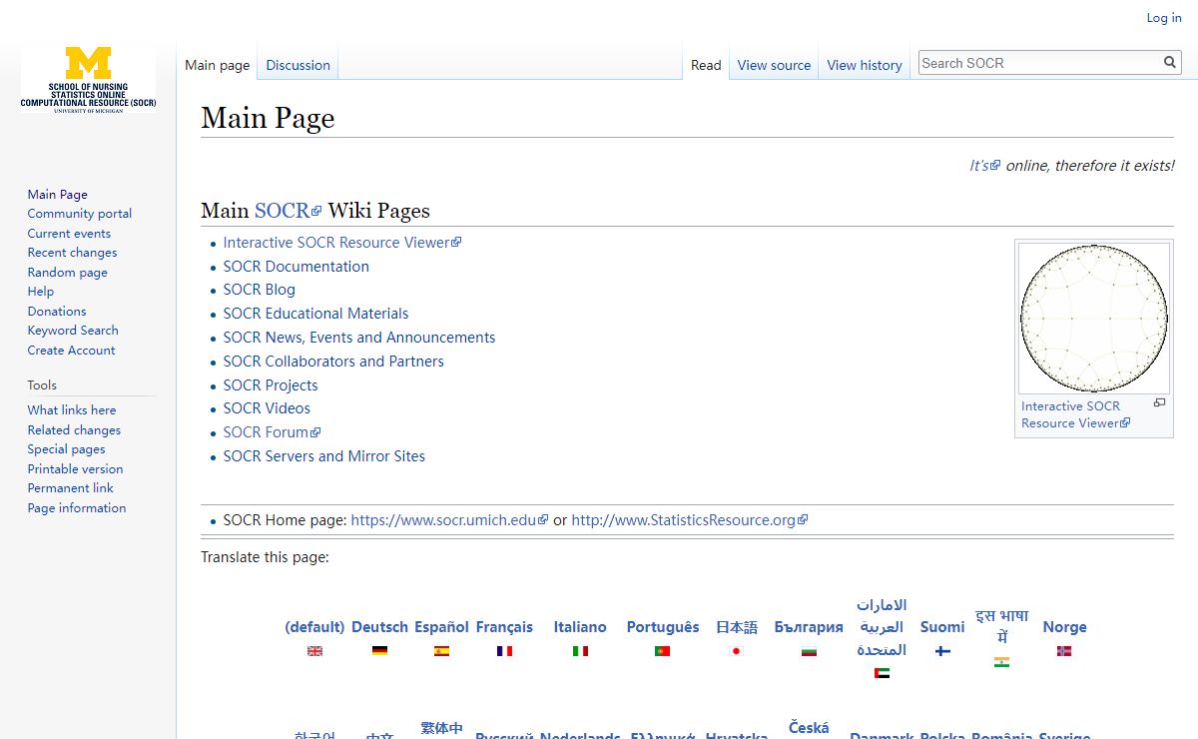Open What links here tool
Viewport: 1198px width, 739px height.
point(72,410)
